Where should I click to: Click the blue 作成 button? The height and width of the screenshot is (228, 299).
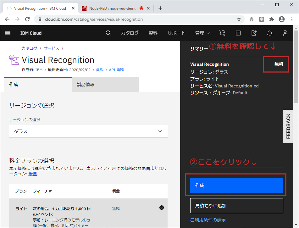tap(236, 186)
